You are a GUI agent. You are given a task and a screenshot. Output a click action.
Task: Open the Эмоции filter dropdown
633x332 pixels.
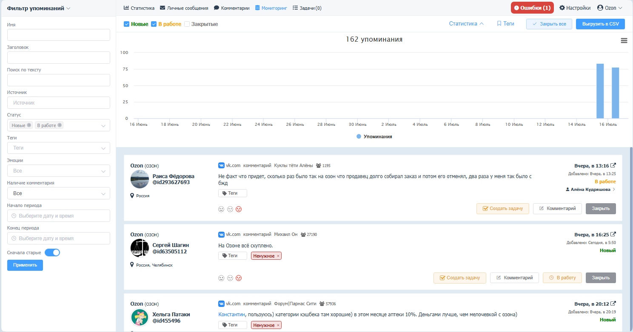[x=59, y=170]
